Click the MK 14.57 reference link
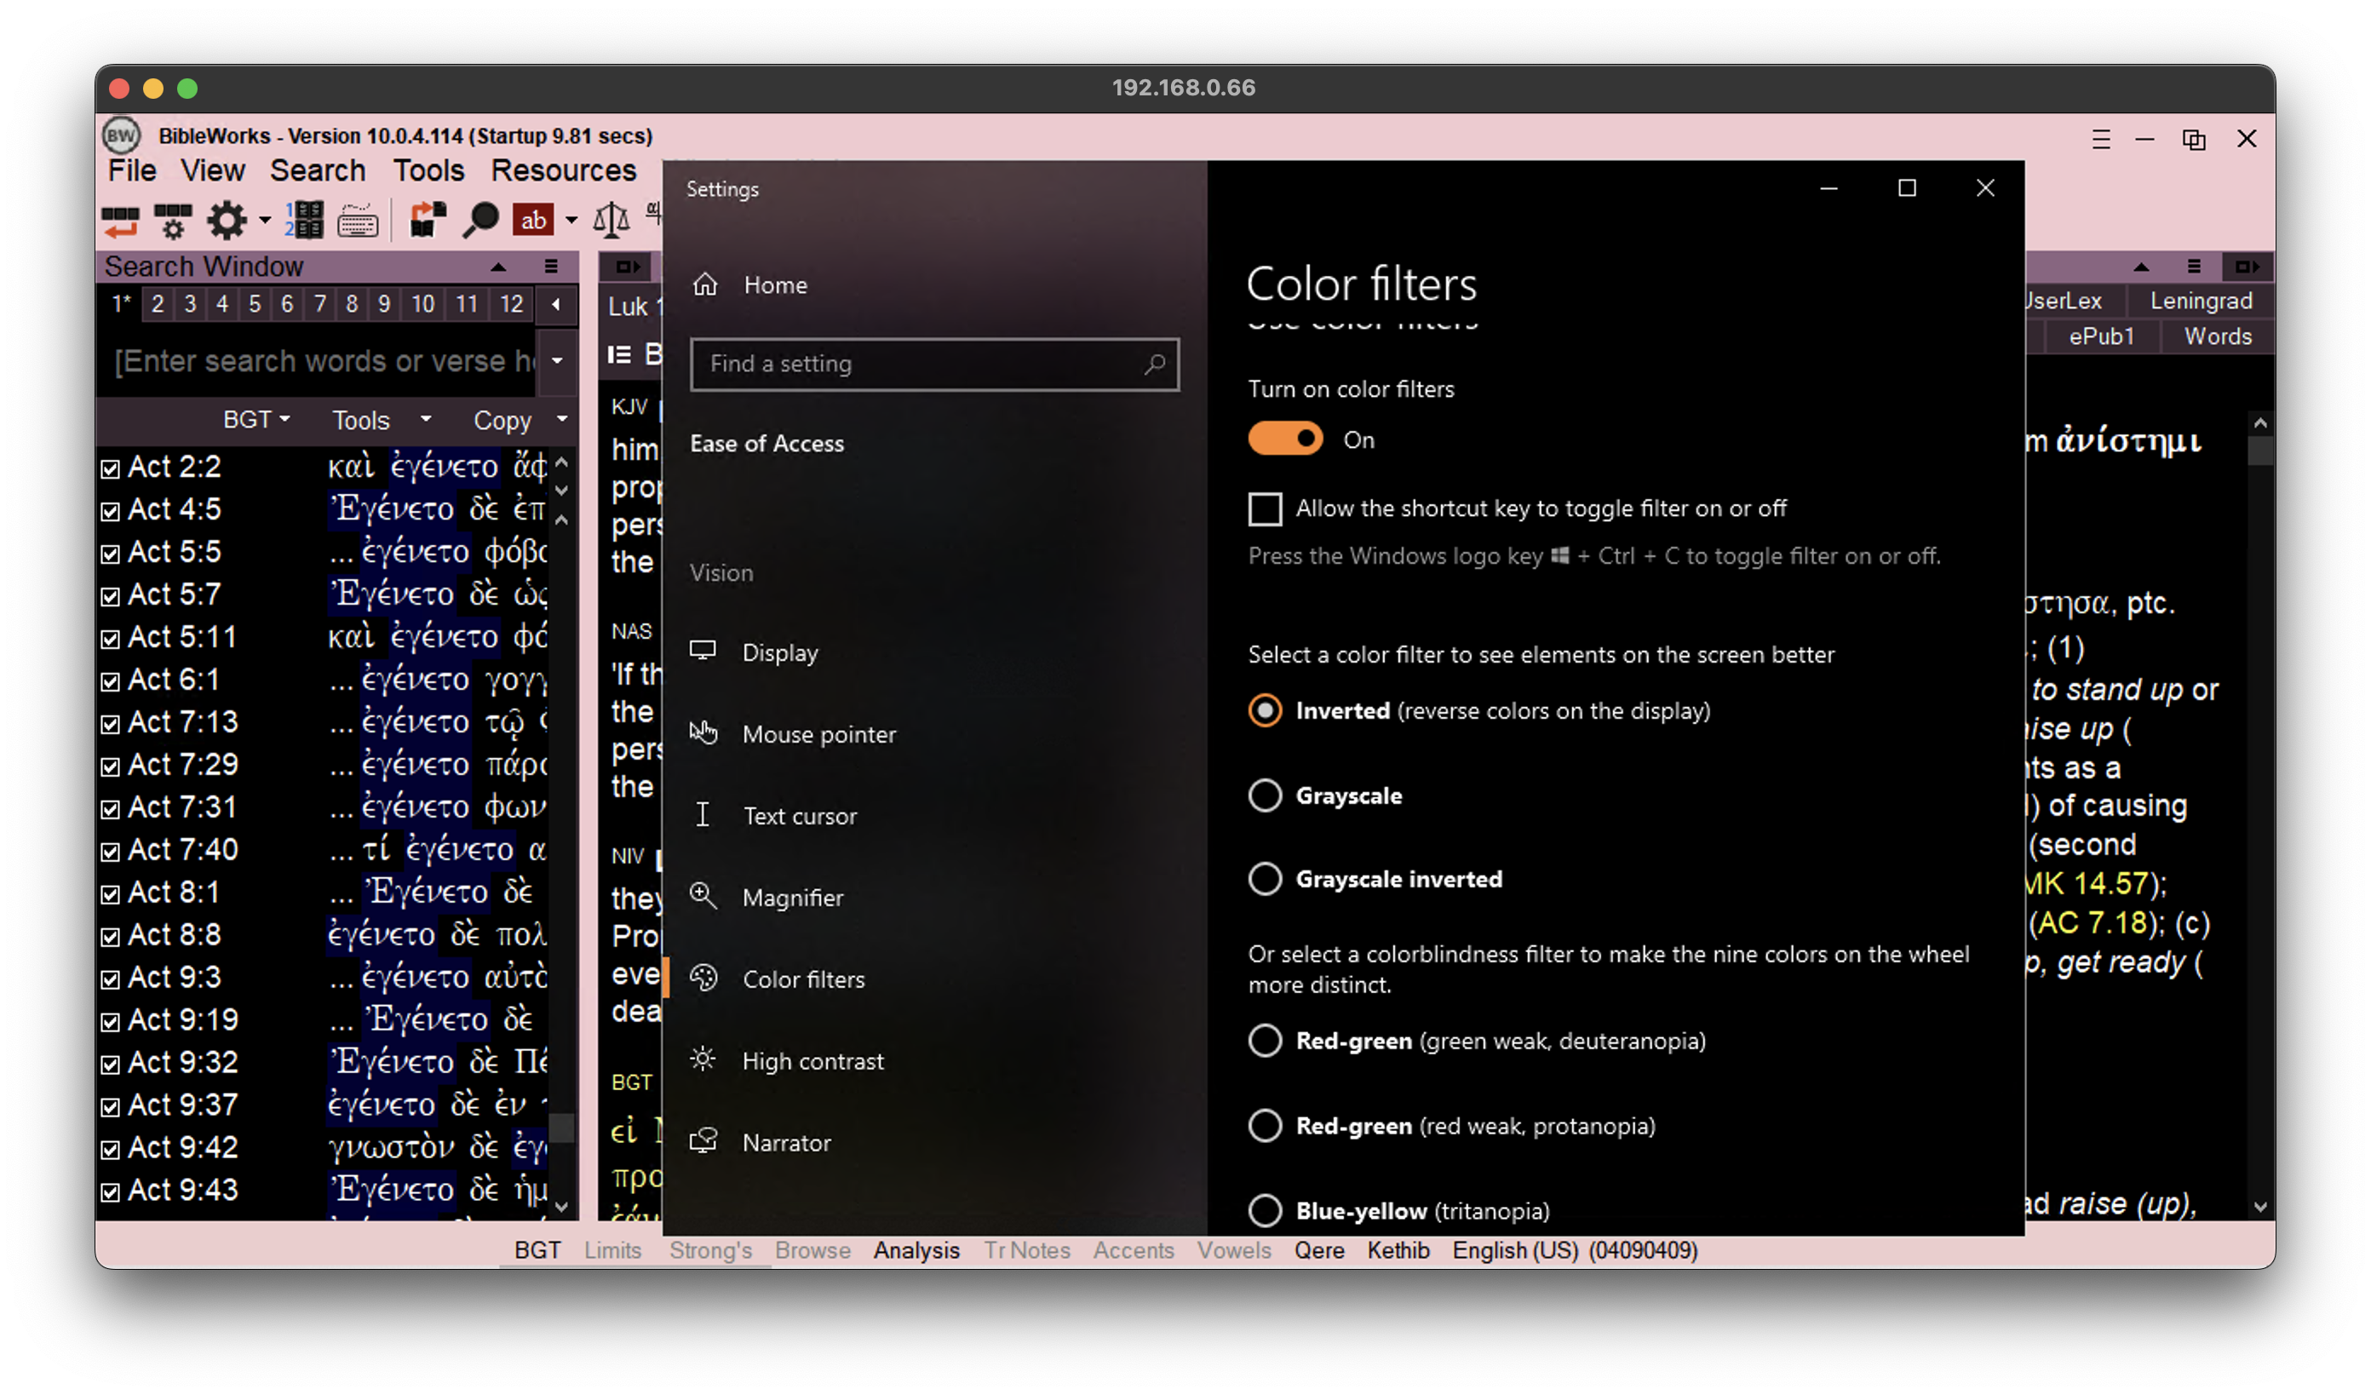This screenshot has height=1395, width=2371. [2087, 884]
